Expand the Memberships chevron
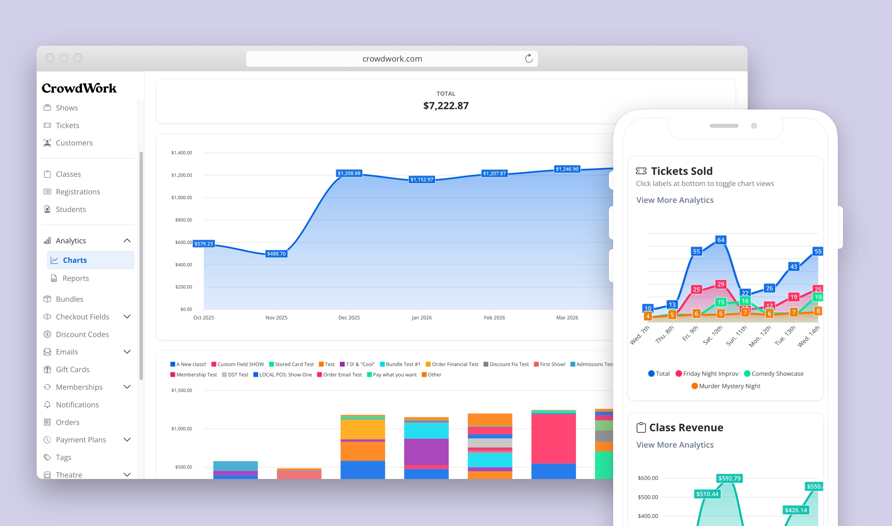Screen dimensions: 892x526 (127, 387)
